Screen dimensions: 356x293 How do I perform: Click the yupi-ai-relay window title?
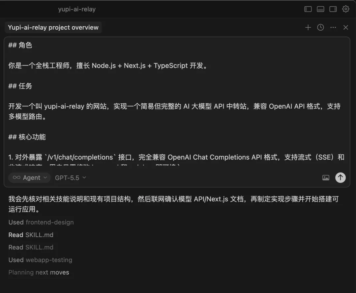coord(77,9)
